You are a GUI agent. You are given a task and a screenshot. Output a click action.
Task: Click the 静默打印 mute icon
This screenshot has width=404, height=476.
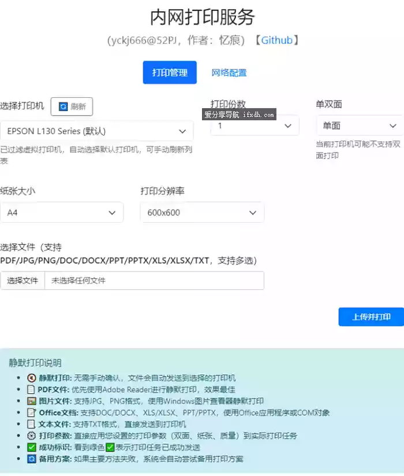pyautogui.click(x=32, y=378)
